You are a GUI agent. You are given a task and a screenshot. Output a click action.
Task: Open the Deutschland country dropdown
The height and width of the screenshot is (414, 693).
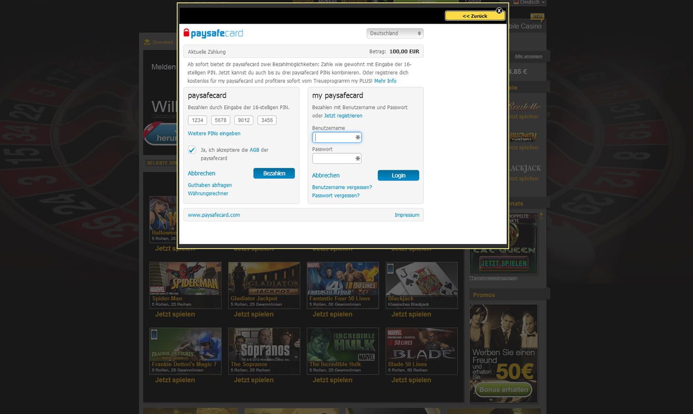click(395, 33)
